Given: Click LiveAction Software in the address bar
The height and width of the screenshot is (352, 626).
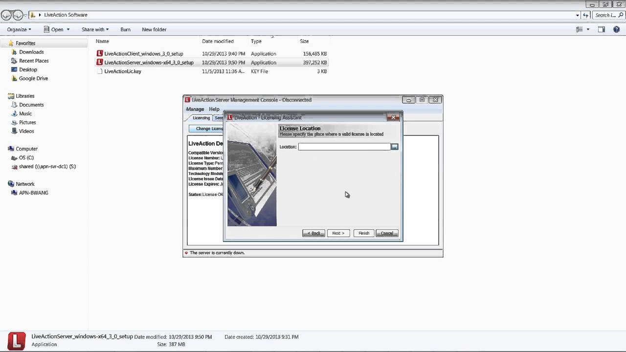Looking at the screenshot, I should 66,15.
